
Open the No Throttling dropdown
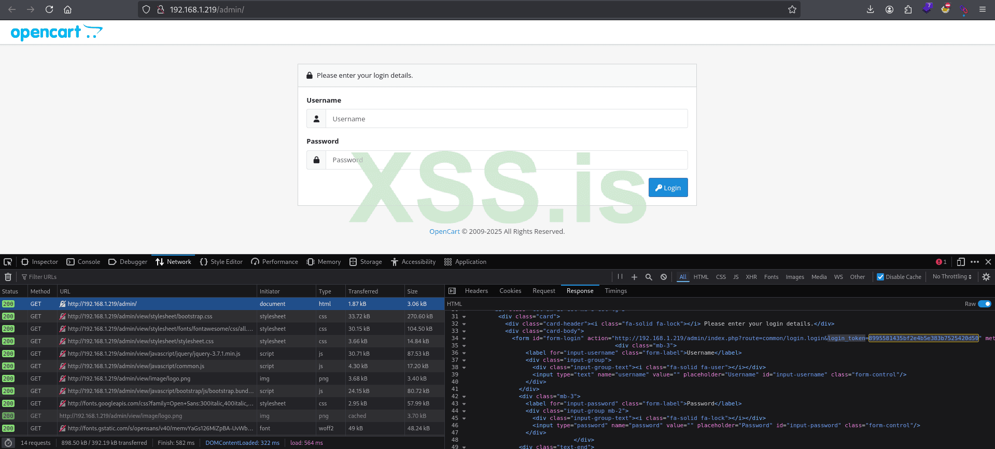(x=952, y=277)
